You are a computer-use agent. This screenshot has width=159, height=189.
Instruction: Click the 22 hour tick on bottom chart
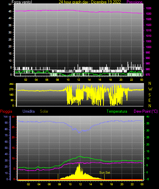click(132, 184)
